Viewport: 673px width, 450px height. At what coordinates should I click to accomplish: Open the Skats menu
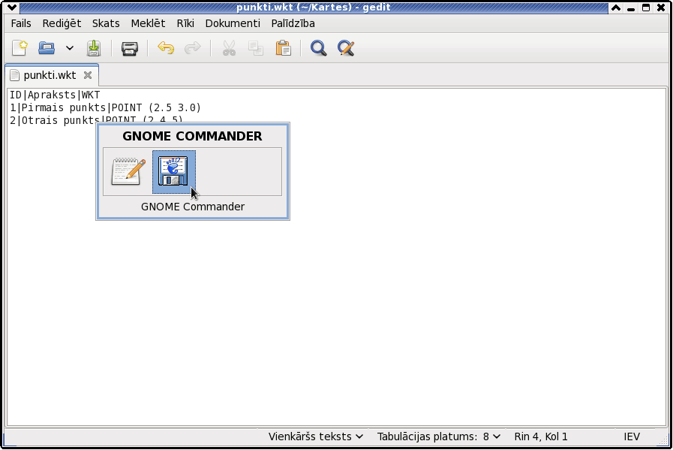point(106,23)
